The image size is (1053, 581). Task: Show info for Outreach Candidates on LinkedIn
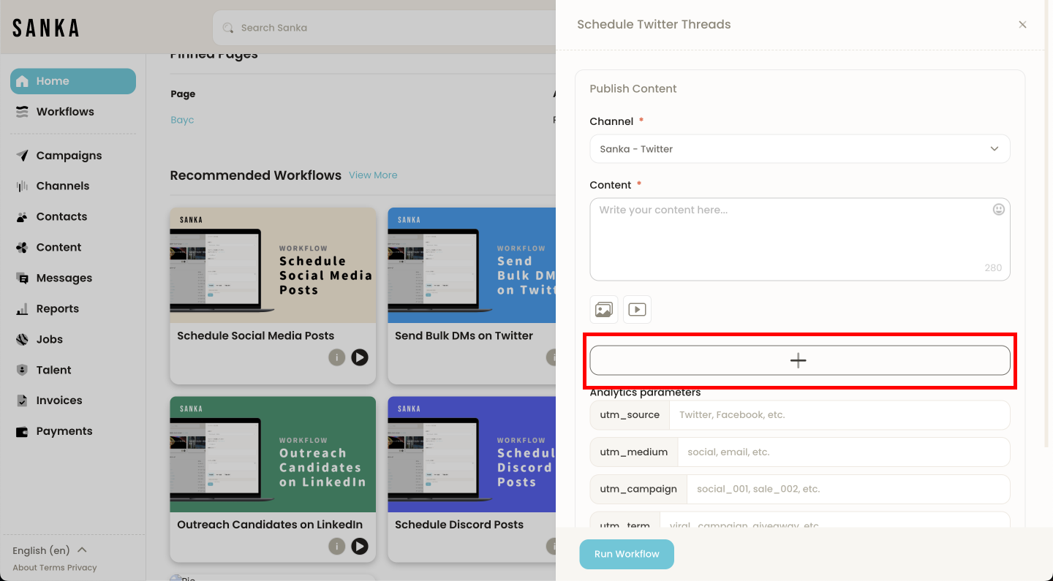336,546
